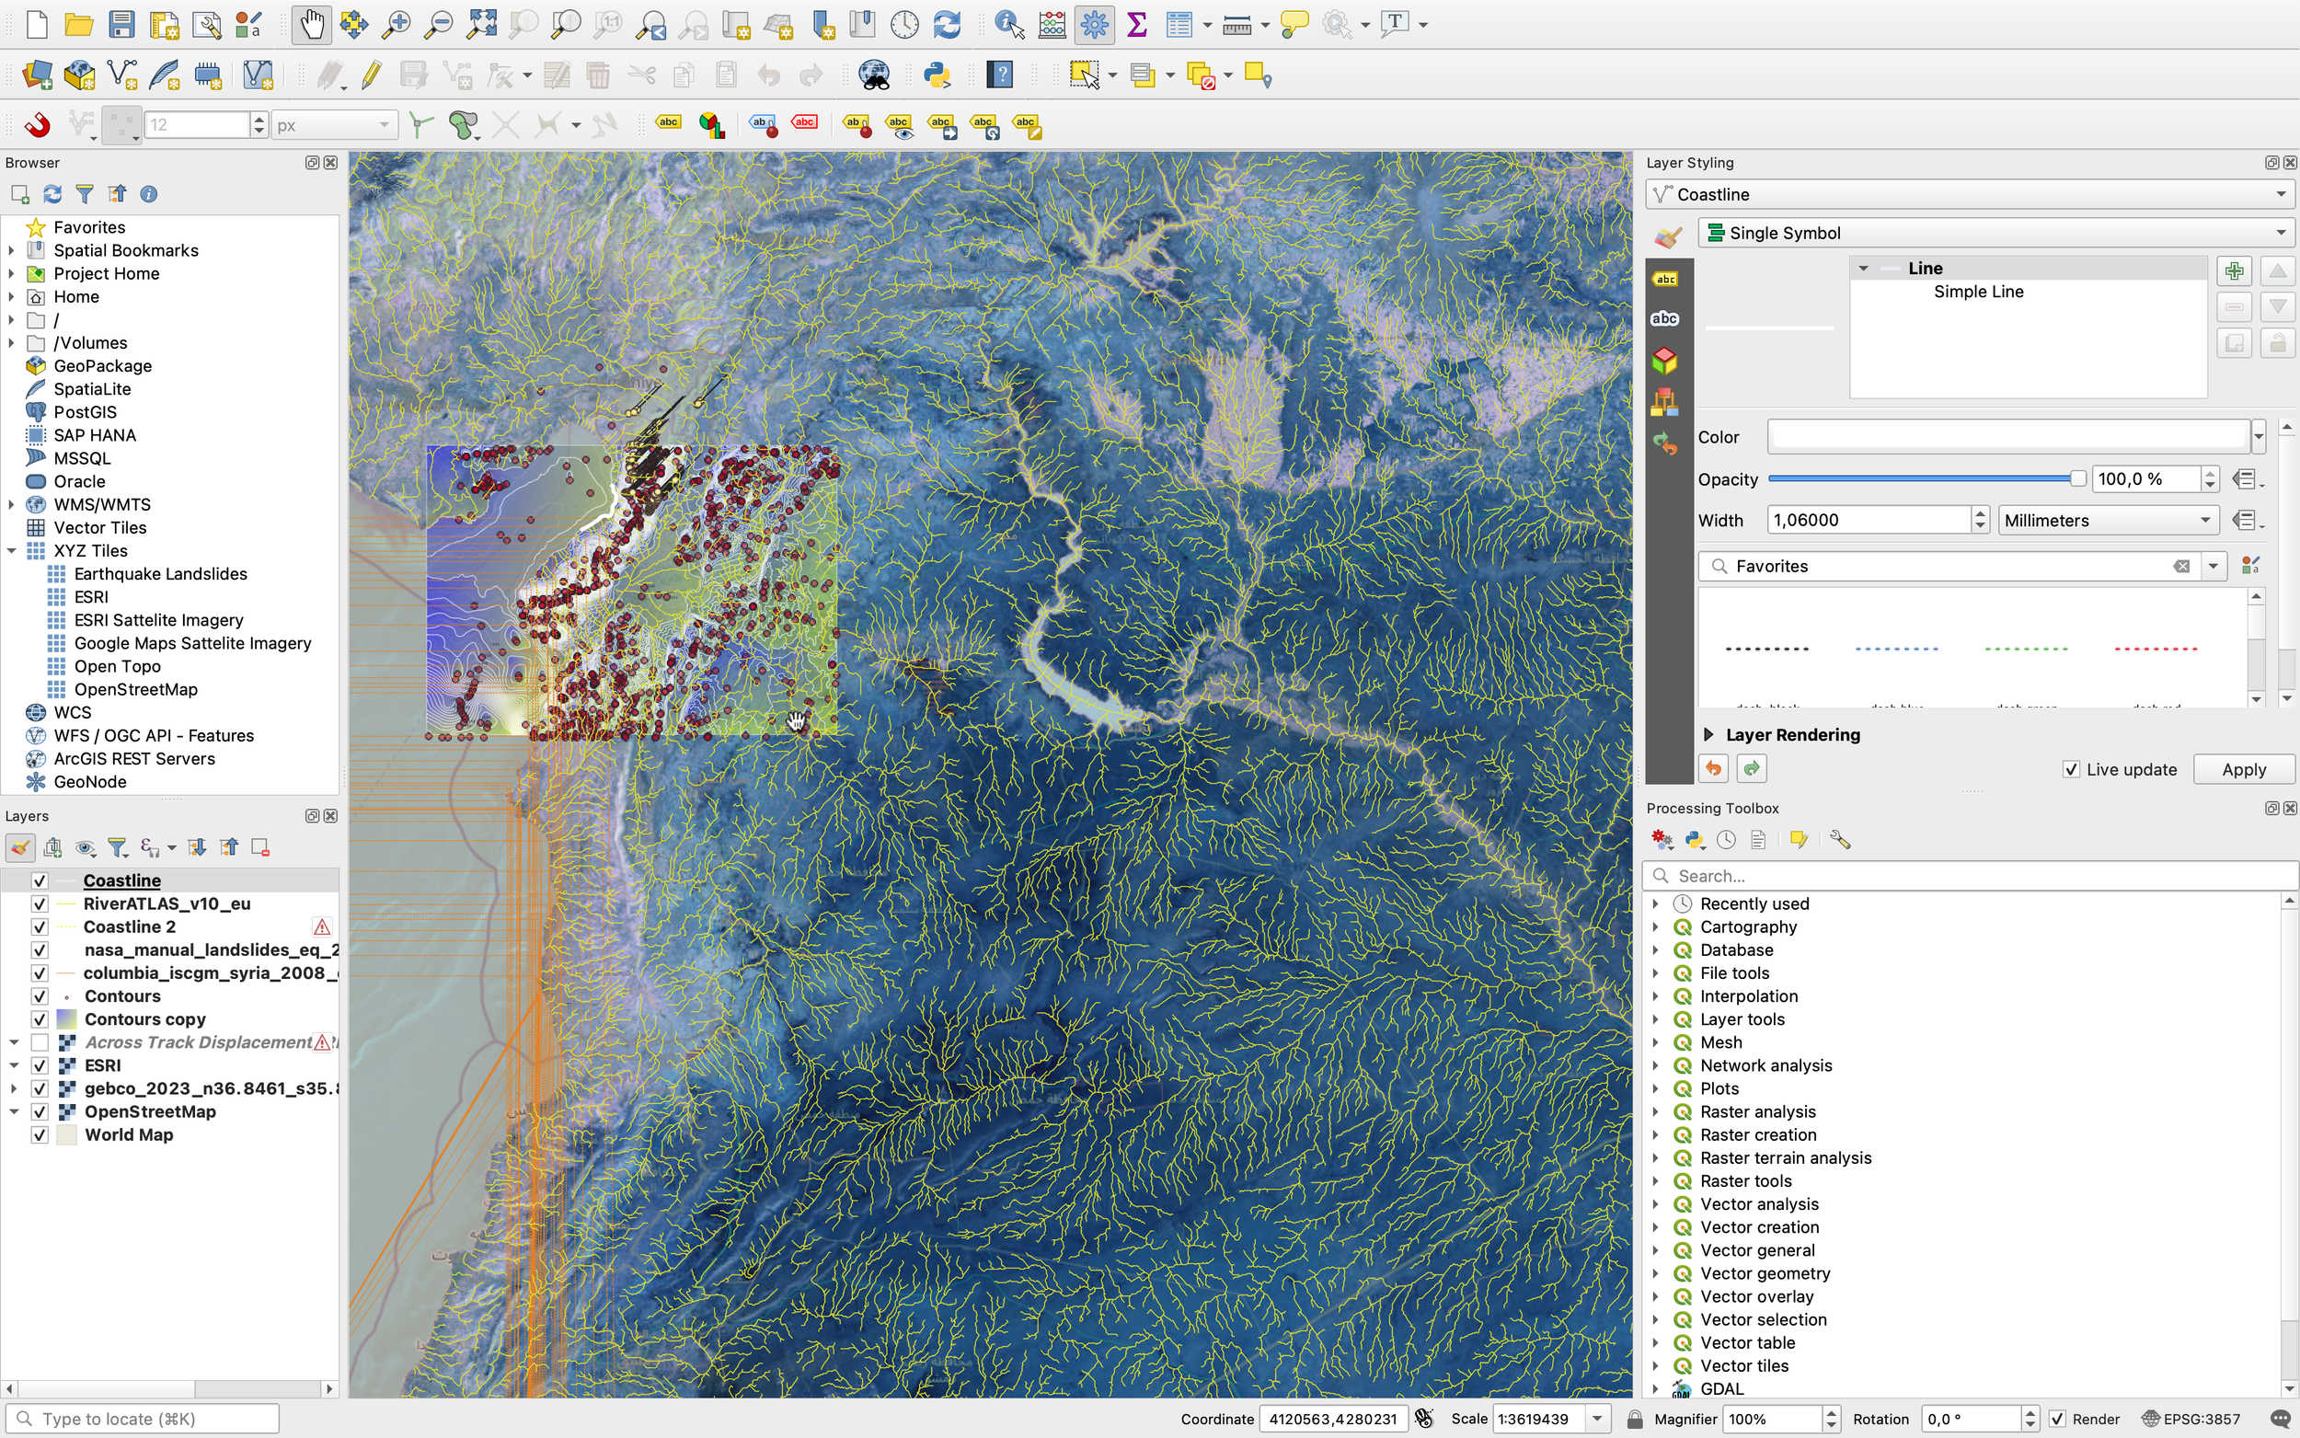Open the Labels tab in Layer Styling
The image size is (2300, 1438).
point(1664,280)
